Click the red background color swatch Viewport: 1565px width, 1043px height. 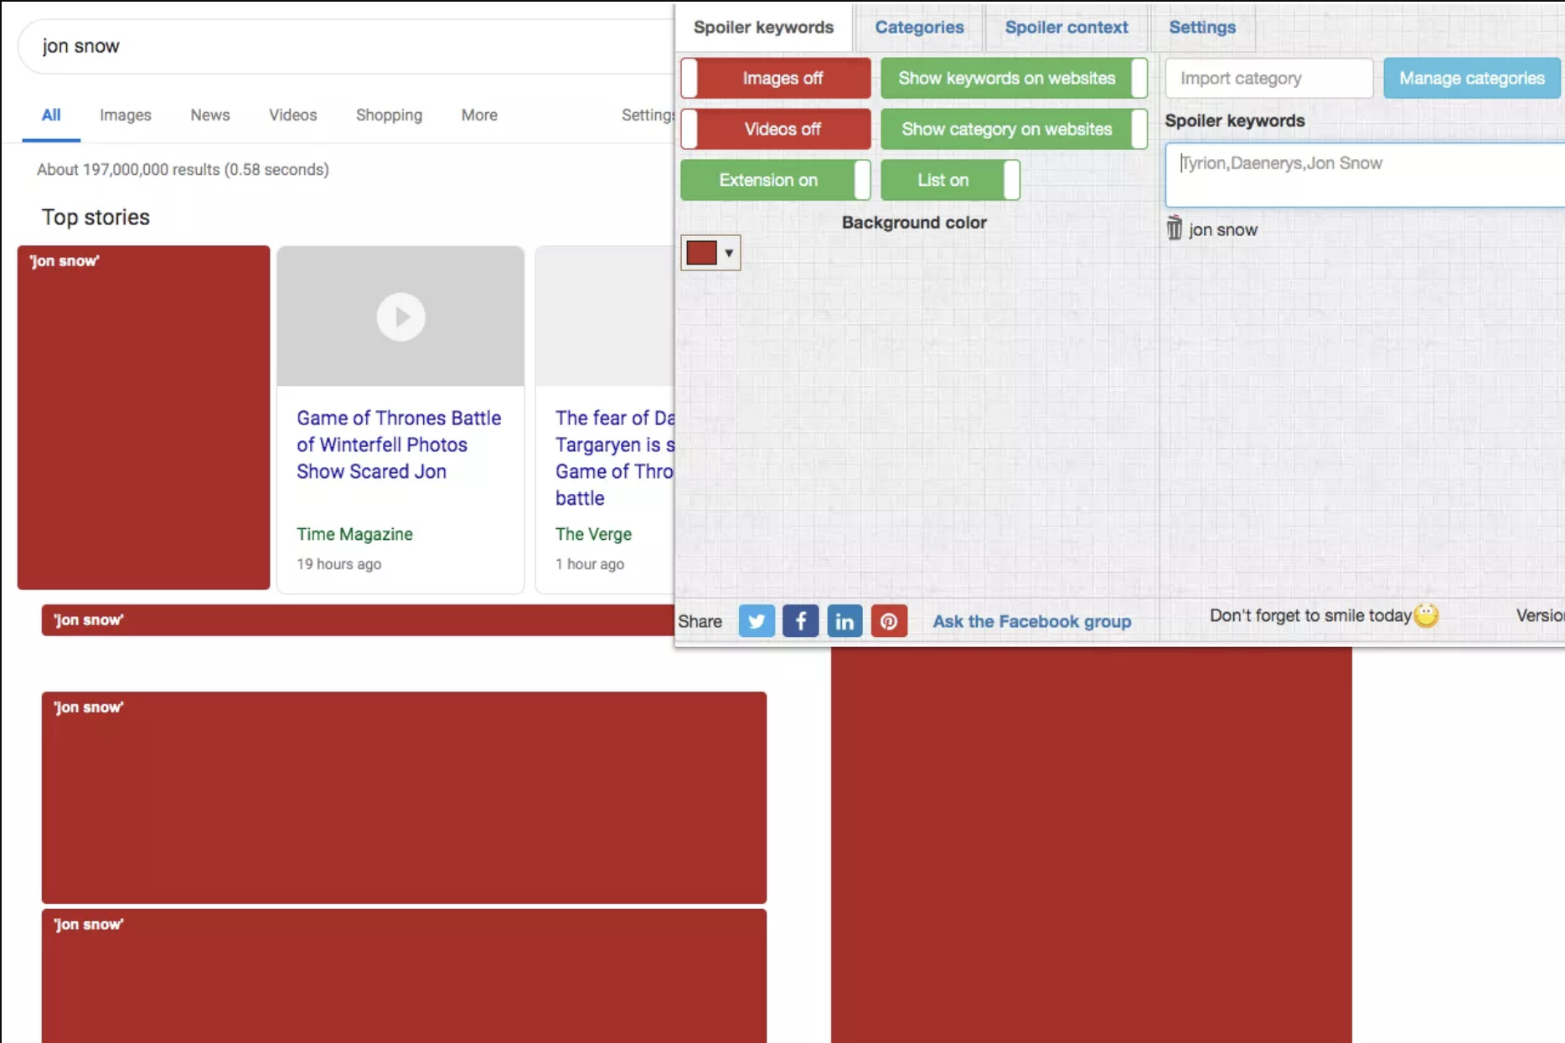pyautogui.click(x=701, y=253)
